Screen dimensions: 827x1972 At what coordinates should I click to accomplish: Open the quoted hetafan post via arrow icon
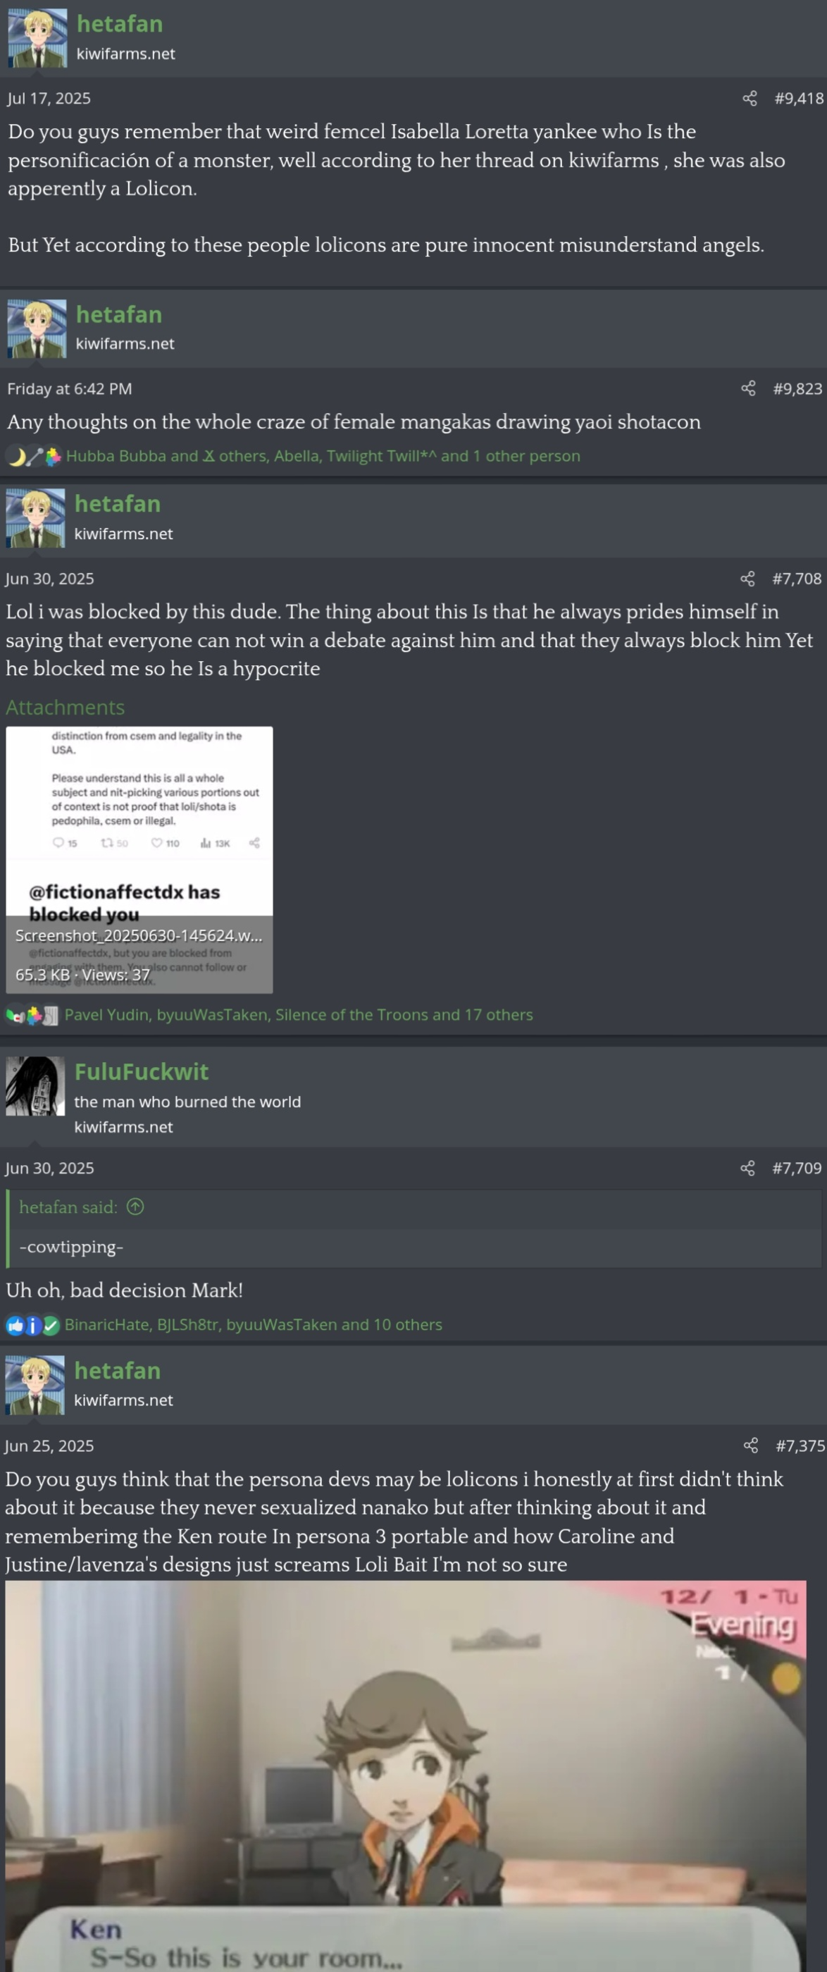point(135,1207)
